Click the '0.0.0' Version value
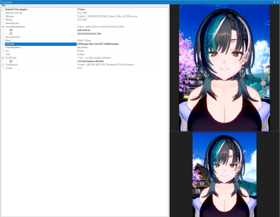 80,68
